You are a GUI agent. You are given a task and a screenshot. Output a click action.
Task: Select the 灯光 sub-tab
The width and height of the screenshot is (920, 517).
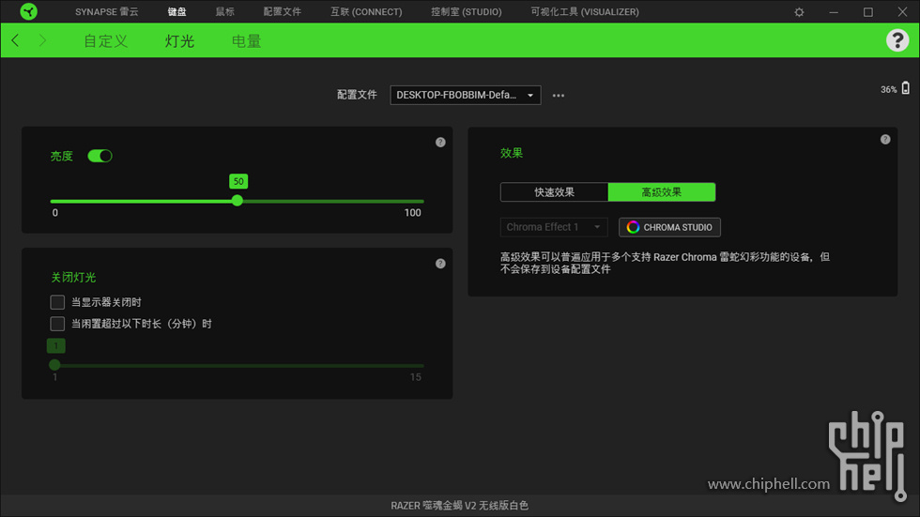179,41
